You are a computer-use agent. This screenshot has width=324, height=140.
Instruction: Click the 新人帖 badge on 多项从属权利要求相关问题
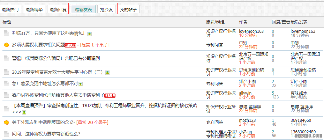pos(71,45)
